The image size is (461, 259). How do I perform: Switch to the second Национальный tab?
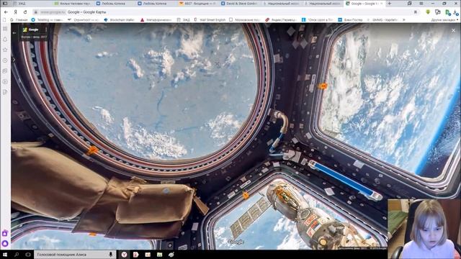coord(323,4)
